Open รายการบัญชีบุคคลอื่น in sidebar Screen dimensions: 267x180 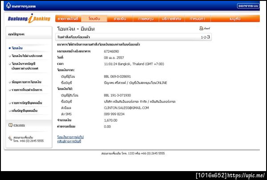tap(27, 103)
